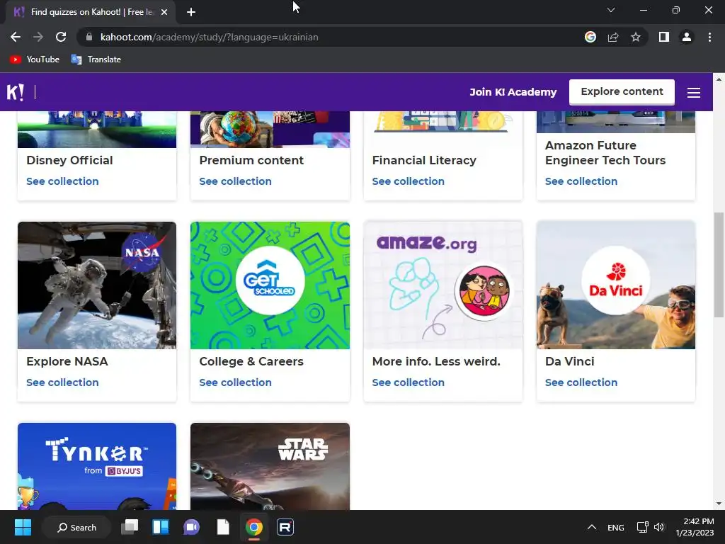Open the Da Vinci thumbnail image
The height and width of the screenshot is (544, 725).
click(616, 285)
